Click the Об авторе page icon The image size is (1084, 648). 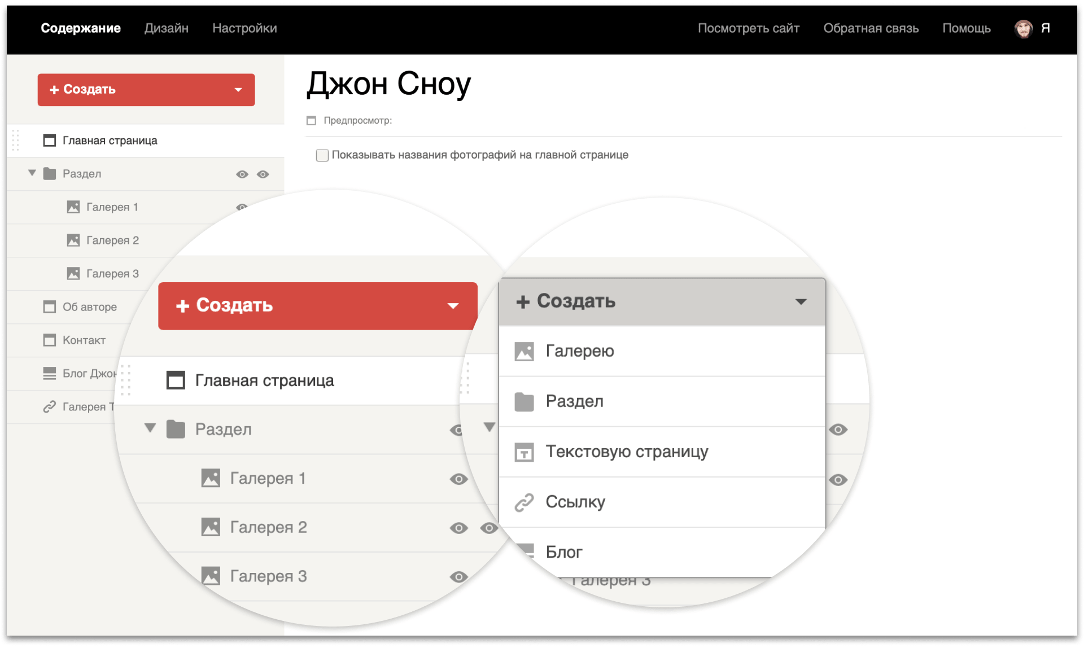click(50, 307)
